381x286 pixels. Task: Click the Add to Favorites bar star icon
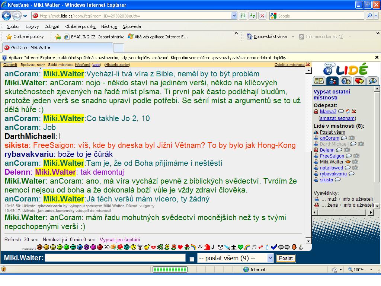pyautogui.click(x=58, y=37)
